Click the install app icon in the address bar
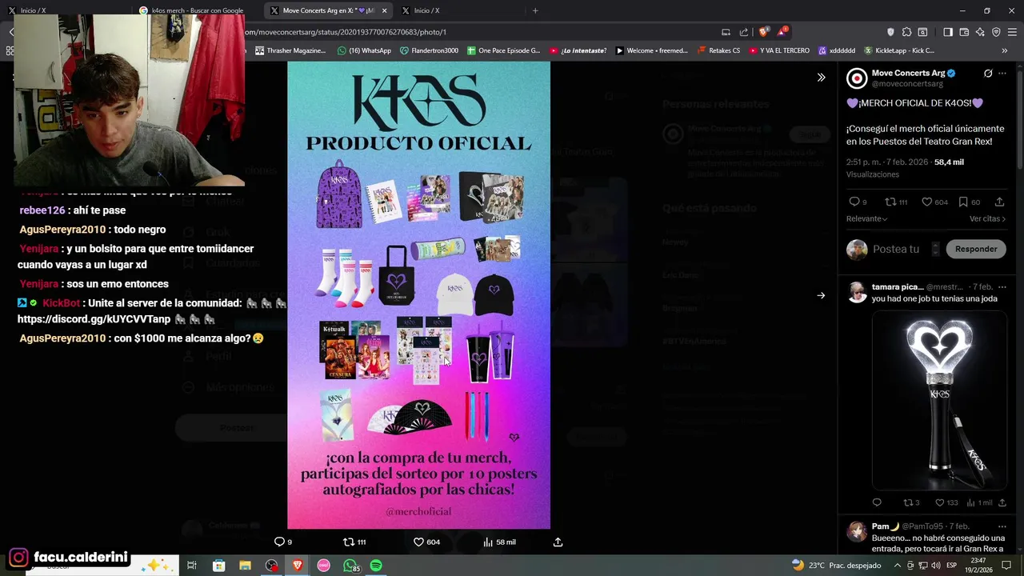The image size is (1024, 576). tap(726, 32)
